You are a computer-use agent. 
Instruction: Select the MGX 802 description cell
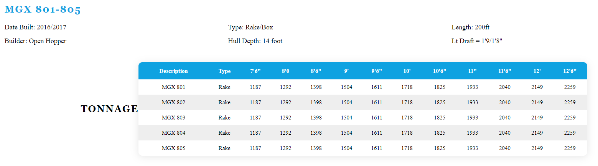[x=173, y=102]
